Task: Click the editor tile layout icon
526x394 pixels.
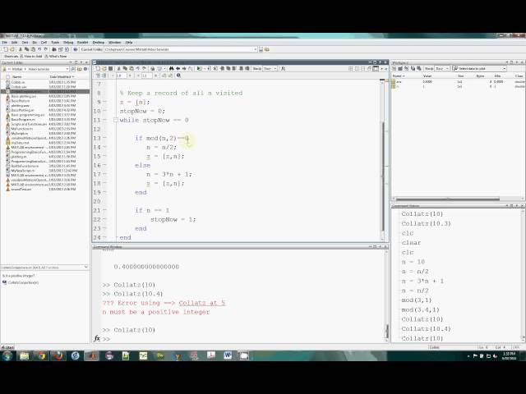Action: click(351, 68)
